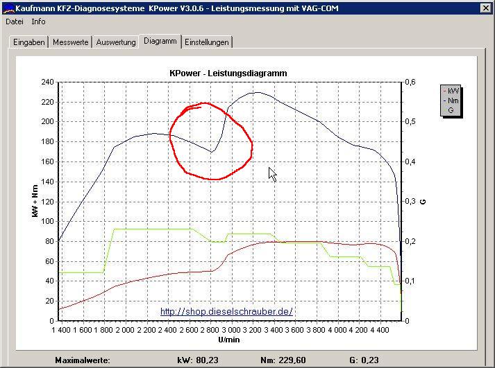Screen dimensions: 495x368
Task: Select the Diagramm tab
Action: [x=160, y=41]
